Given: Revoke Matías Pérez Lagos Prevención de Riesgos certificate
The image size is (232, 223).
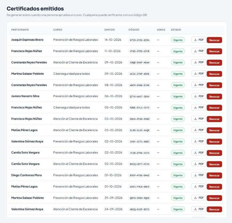Looking at the screenshot, I should (x=214, y=187).
